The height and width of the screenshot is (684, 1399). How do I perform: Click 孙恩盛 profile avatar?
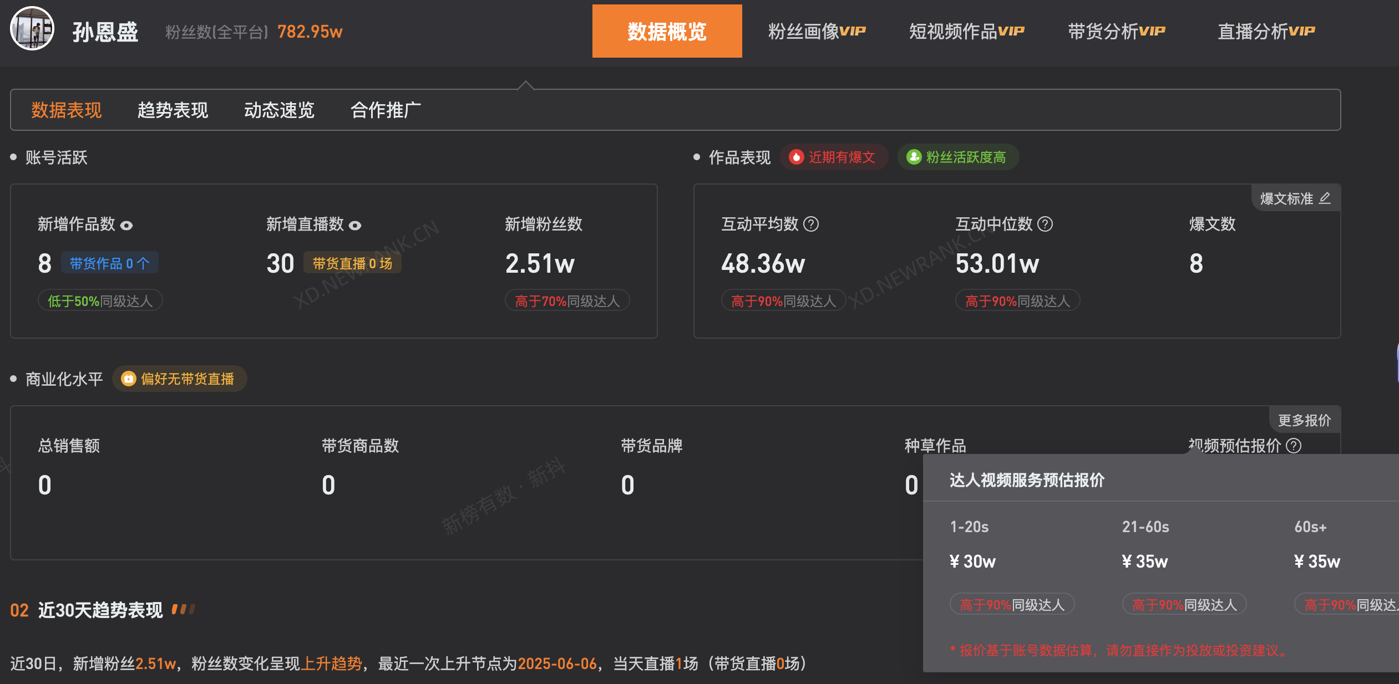(32, 29)
